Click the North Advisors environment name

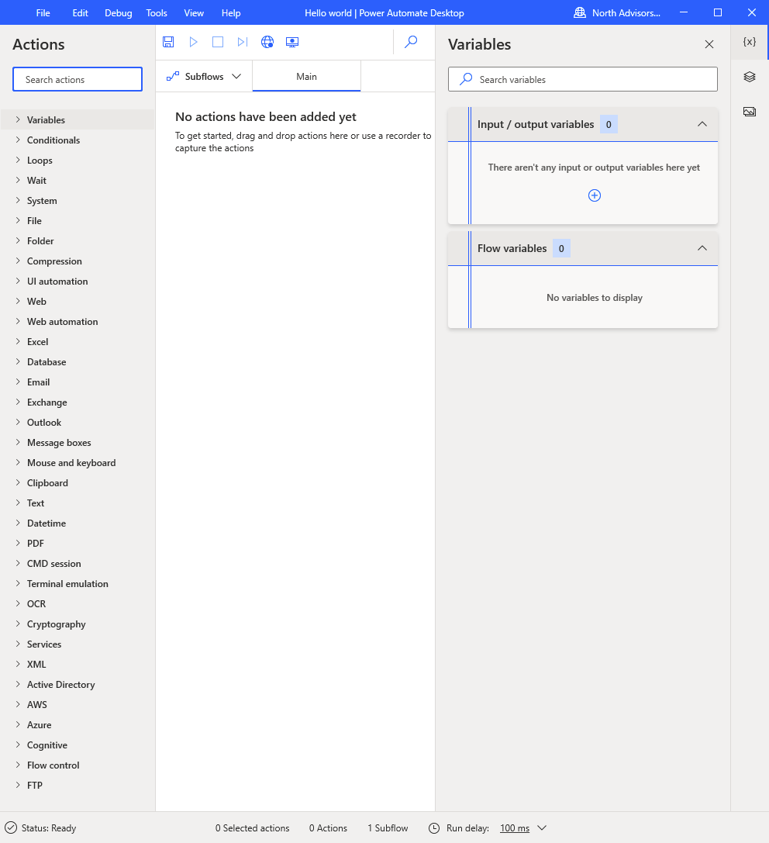tap(626, 13)
